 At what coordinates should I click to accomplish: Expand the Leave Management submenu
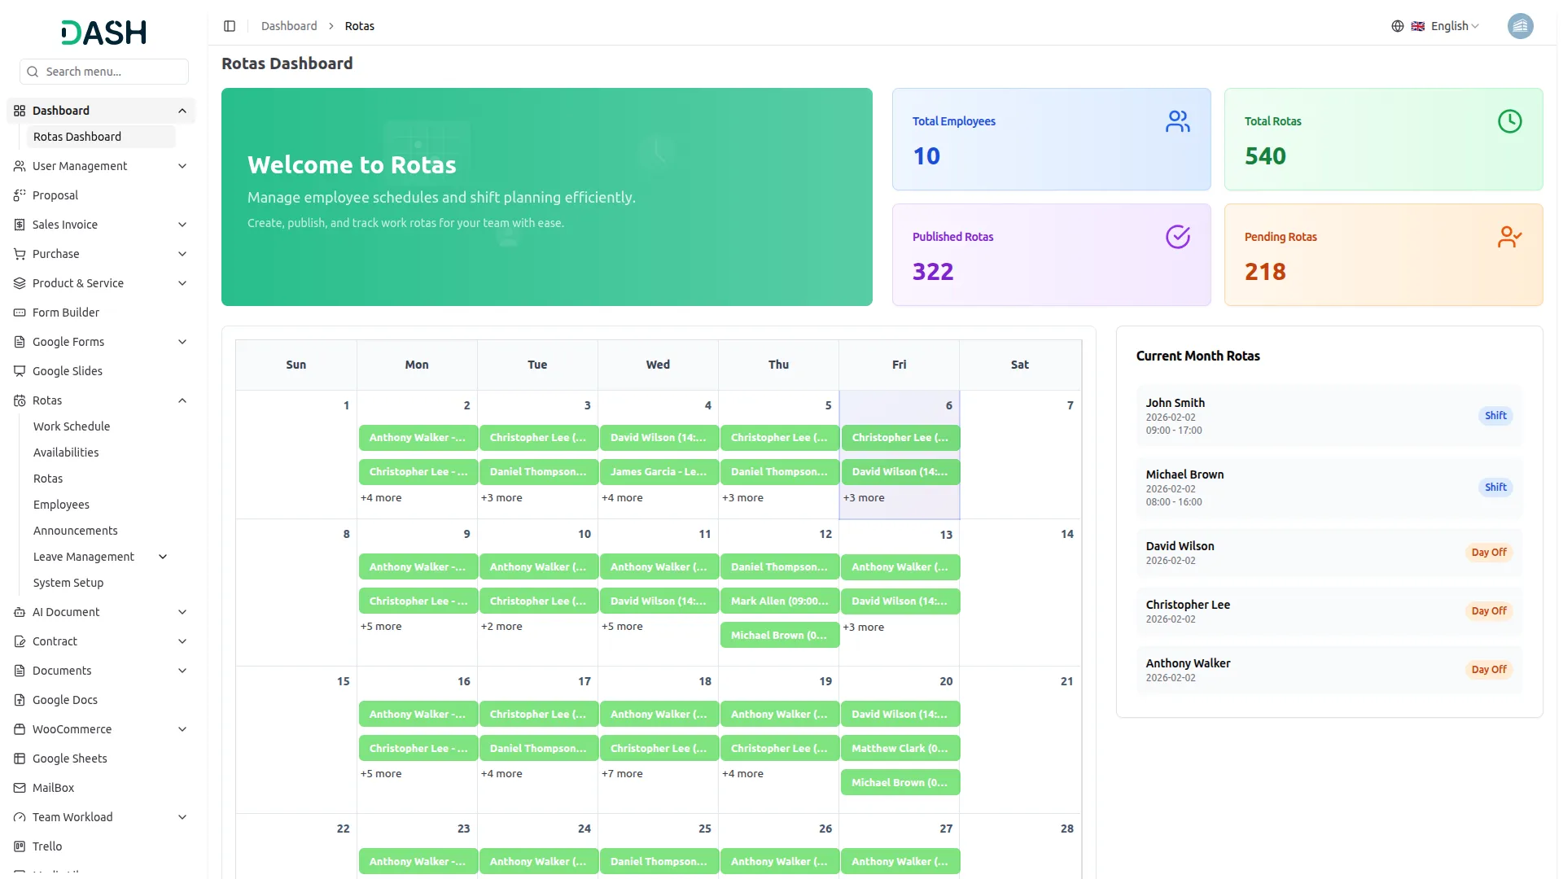[x=163, y=557]
